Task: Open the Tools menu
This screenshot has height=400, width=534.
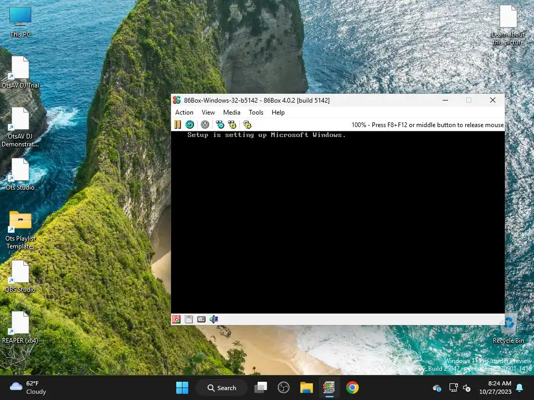Action: point(256,113)
